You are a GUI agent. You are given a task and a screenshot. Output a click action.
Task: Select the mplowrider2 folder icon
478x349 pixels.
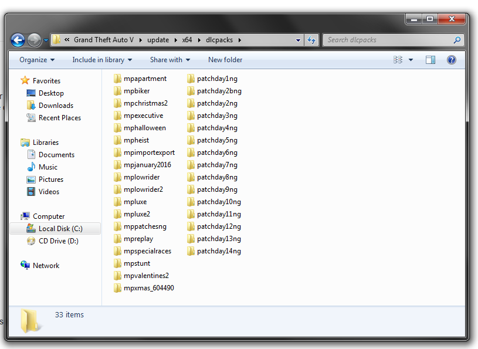(117, 189)
